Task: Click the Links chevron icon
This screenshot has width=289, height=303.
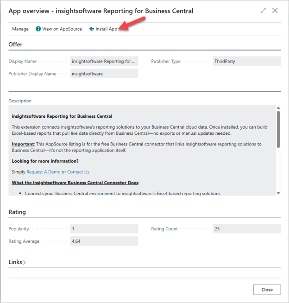Action: pos(25,262)
